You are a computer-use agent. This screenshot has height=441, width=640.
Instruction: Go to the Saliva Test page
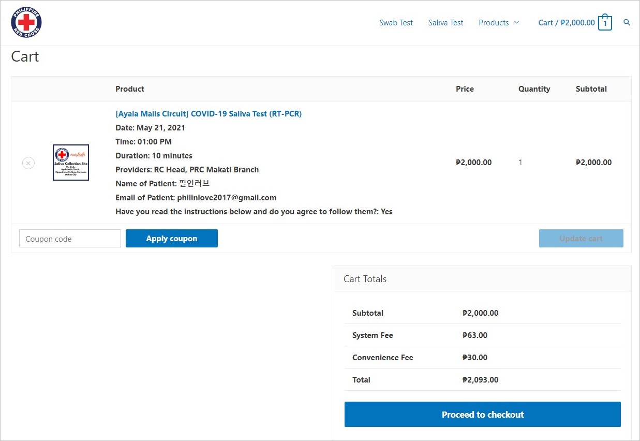[445, 23]
